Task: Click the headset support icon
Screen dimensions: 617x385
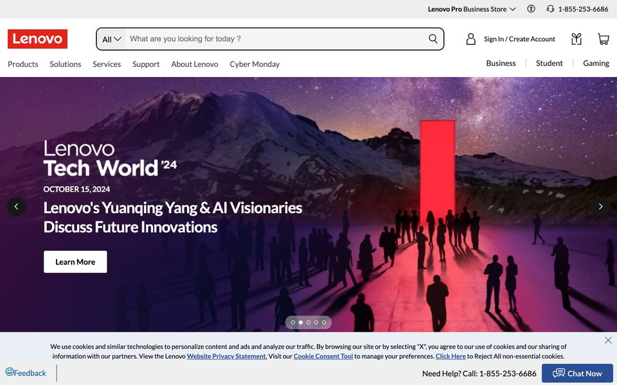Action: (x=550, y=8)
